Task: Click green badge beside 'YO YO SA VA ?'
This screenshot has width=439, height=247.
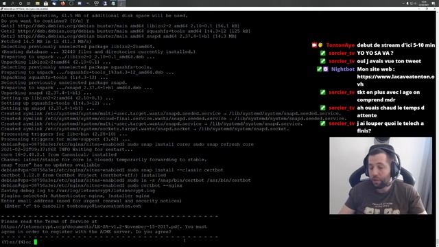Action: [x=323, y=54]
